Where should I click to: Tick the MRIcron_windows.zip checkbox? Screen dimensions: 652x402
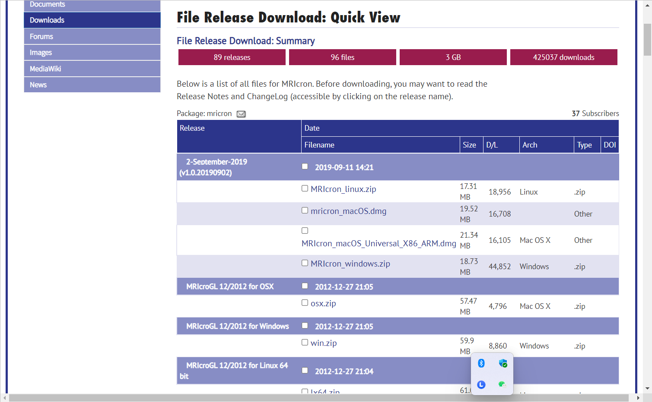tap(305, 263)
